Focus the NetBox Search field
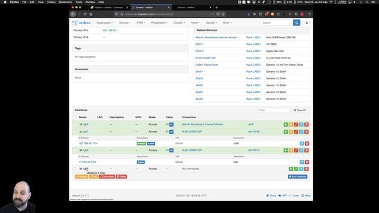 pyautogui.click(x=277, y=22)
